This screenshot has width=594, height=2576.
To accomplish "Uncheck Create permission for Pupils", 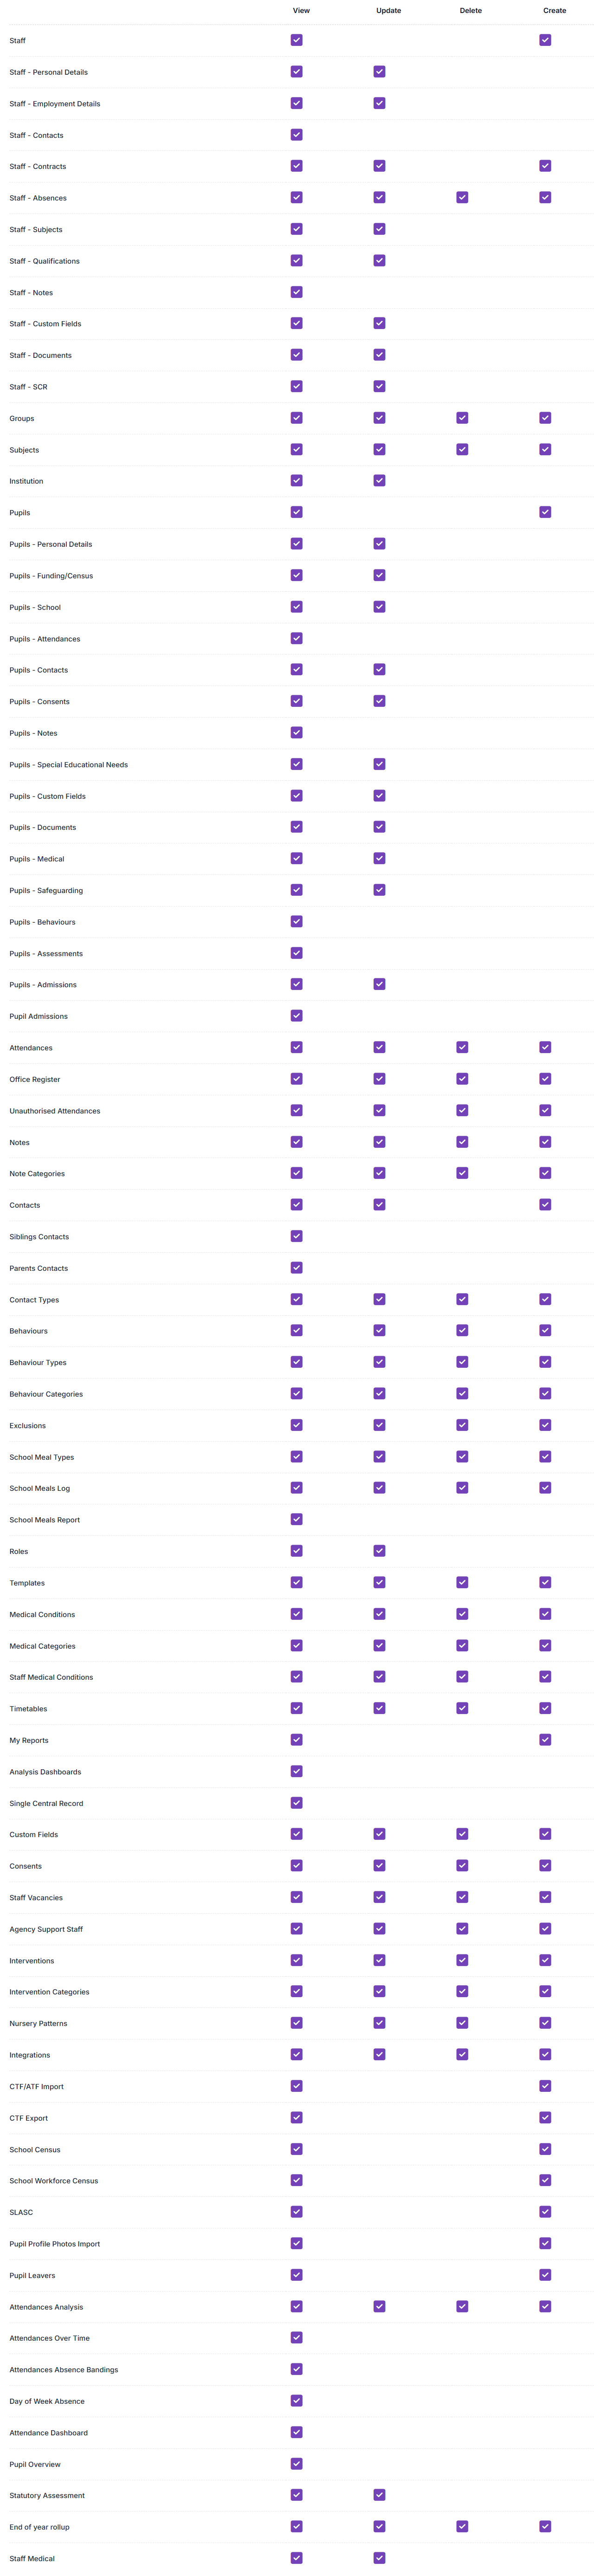I will coord(545,512).
